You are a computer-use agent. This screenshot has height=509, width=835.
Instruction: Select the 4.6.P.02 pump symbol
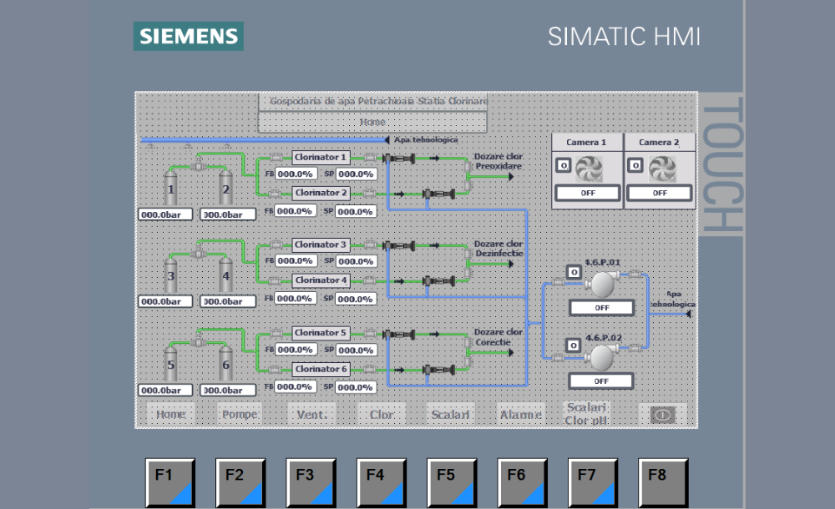coord(602,357)
